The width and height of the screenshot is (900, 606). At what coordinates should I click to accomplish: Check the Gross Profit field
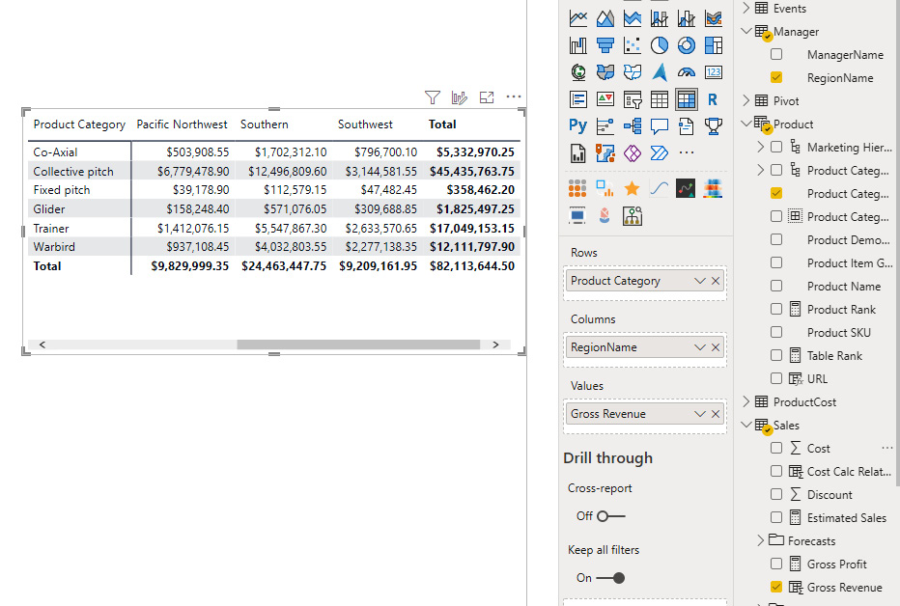(x=776, y=565)
